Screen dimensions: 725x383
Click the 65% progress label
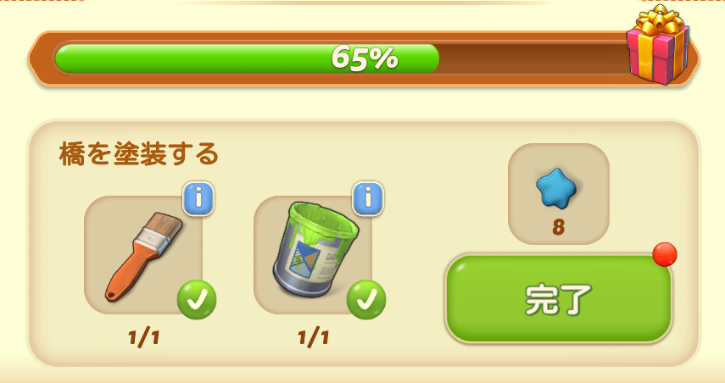tap(365, 58)
